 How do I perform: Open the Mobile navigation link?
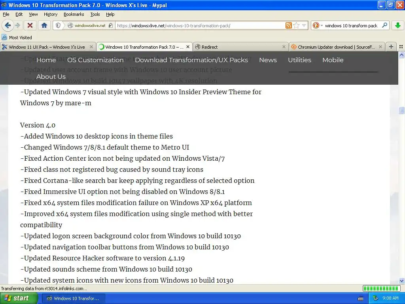click(333, 60)
